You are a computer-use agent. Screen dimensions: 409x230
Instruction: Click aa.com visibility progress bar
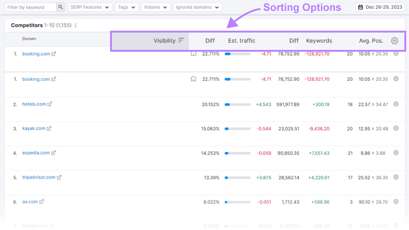237,202
